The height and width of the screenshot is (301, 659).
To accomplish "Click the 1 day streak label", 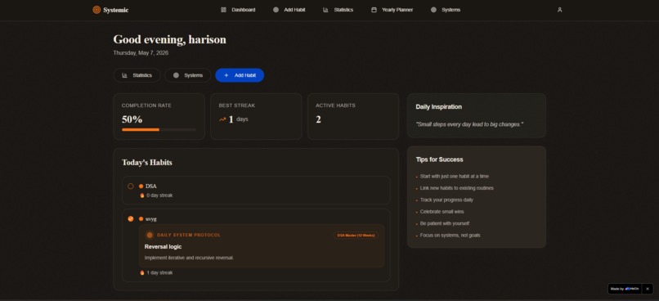I will point(159,273).
